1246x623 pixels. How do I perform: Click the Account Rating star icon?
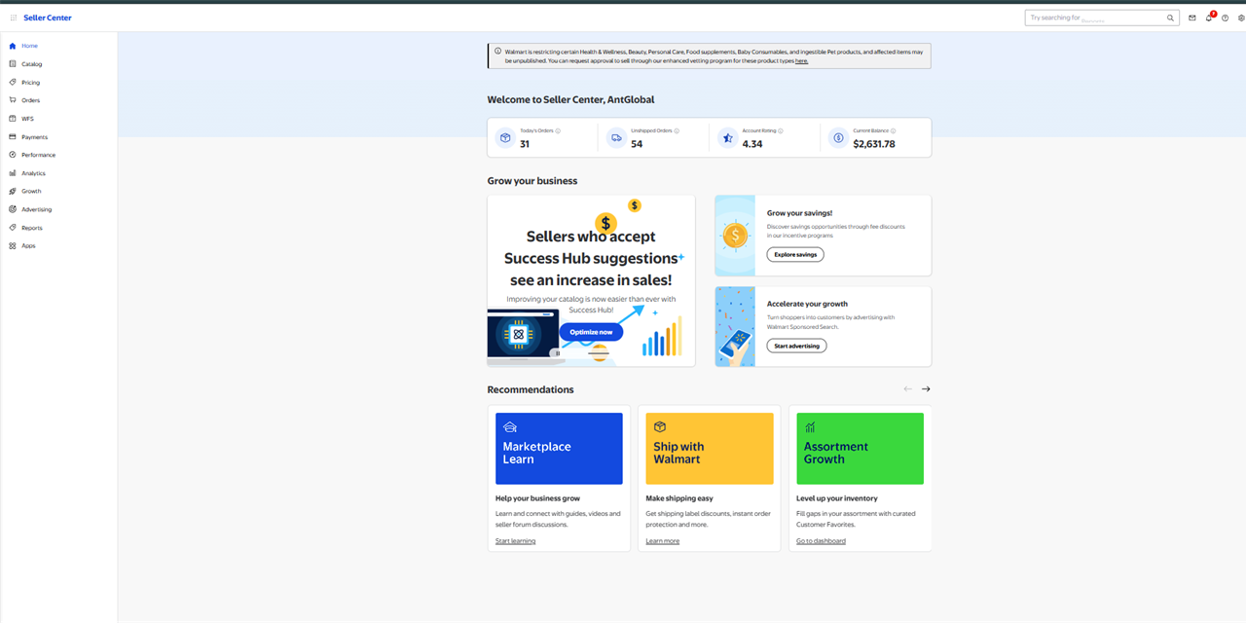pyautogui.click(x=727, y=137)
